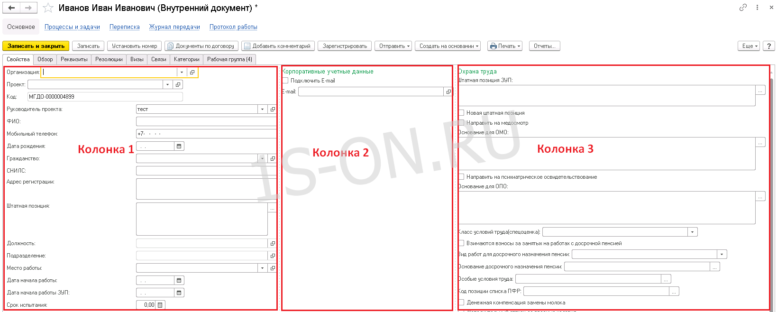Image resolution: width=777 pixels, height=312 pixels.
Task: Open the Организация field's open-form icon
Action: pos(192,72)
